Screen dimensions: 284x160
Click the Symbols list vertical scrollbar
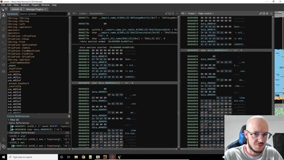(70, 64)
